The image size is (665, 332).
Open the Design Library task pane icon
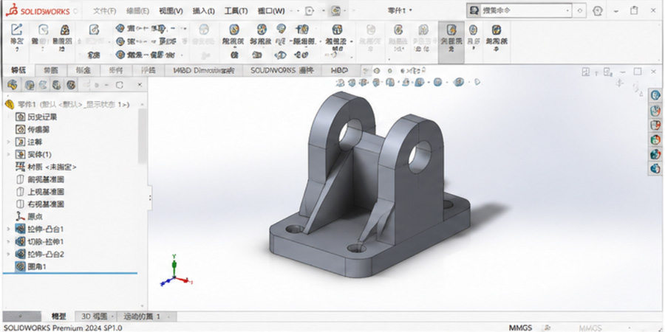[655, 111]
